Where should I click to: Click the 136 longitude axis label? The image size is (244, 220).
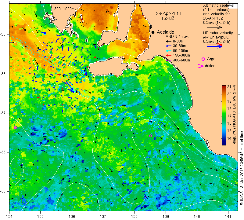[x=72, y=217]
